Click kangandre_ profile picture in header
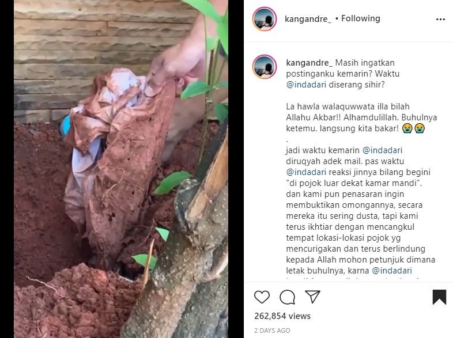 265,19
